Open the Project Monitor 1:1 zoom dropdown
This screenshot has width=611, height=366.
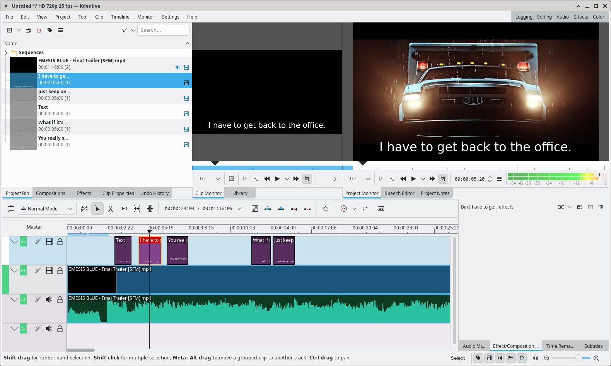(359, 179)
